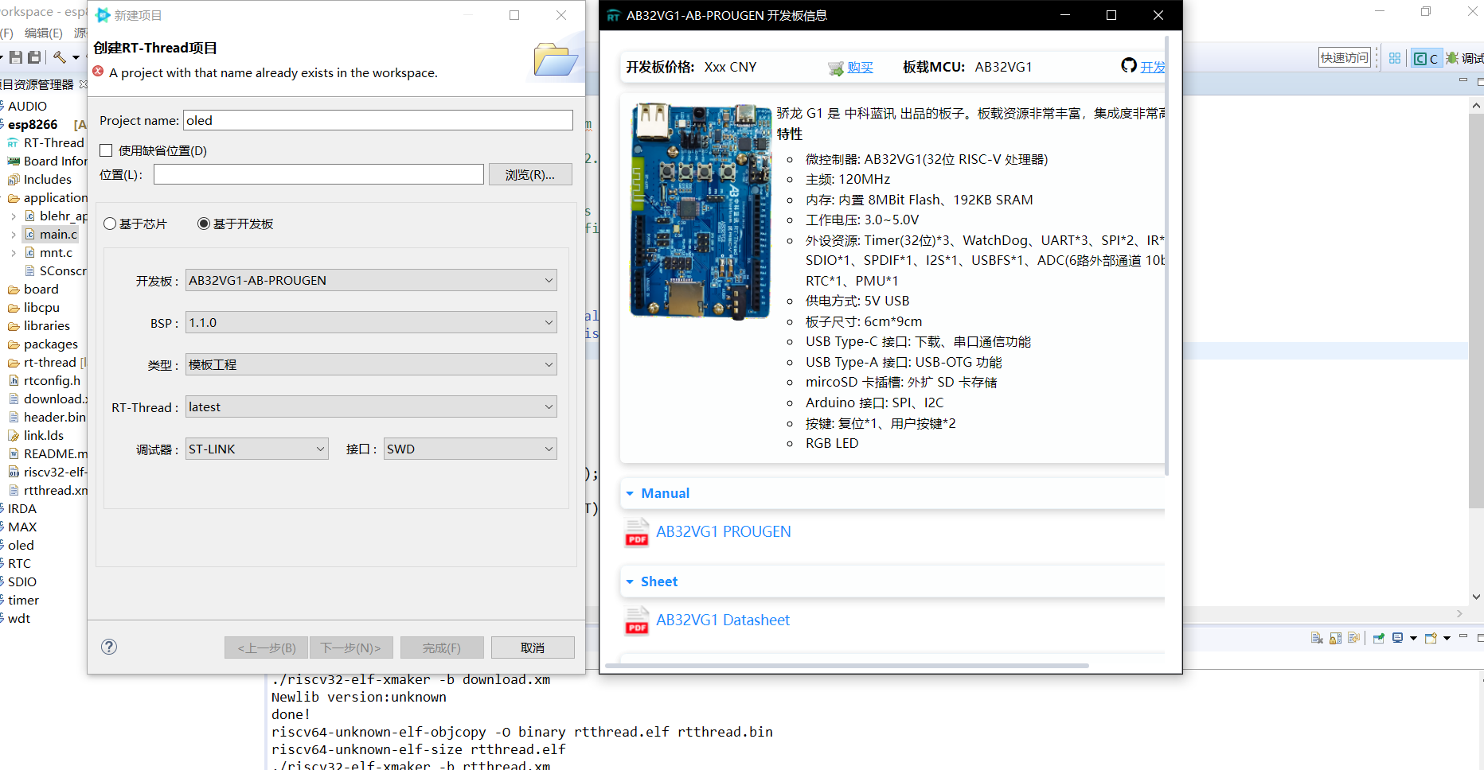This screenshot has height=770, width=1484.
Task: Click the Open Perspective grid icon
Action: point(1395,58)
